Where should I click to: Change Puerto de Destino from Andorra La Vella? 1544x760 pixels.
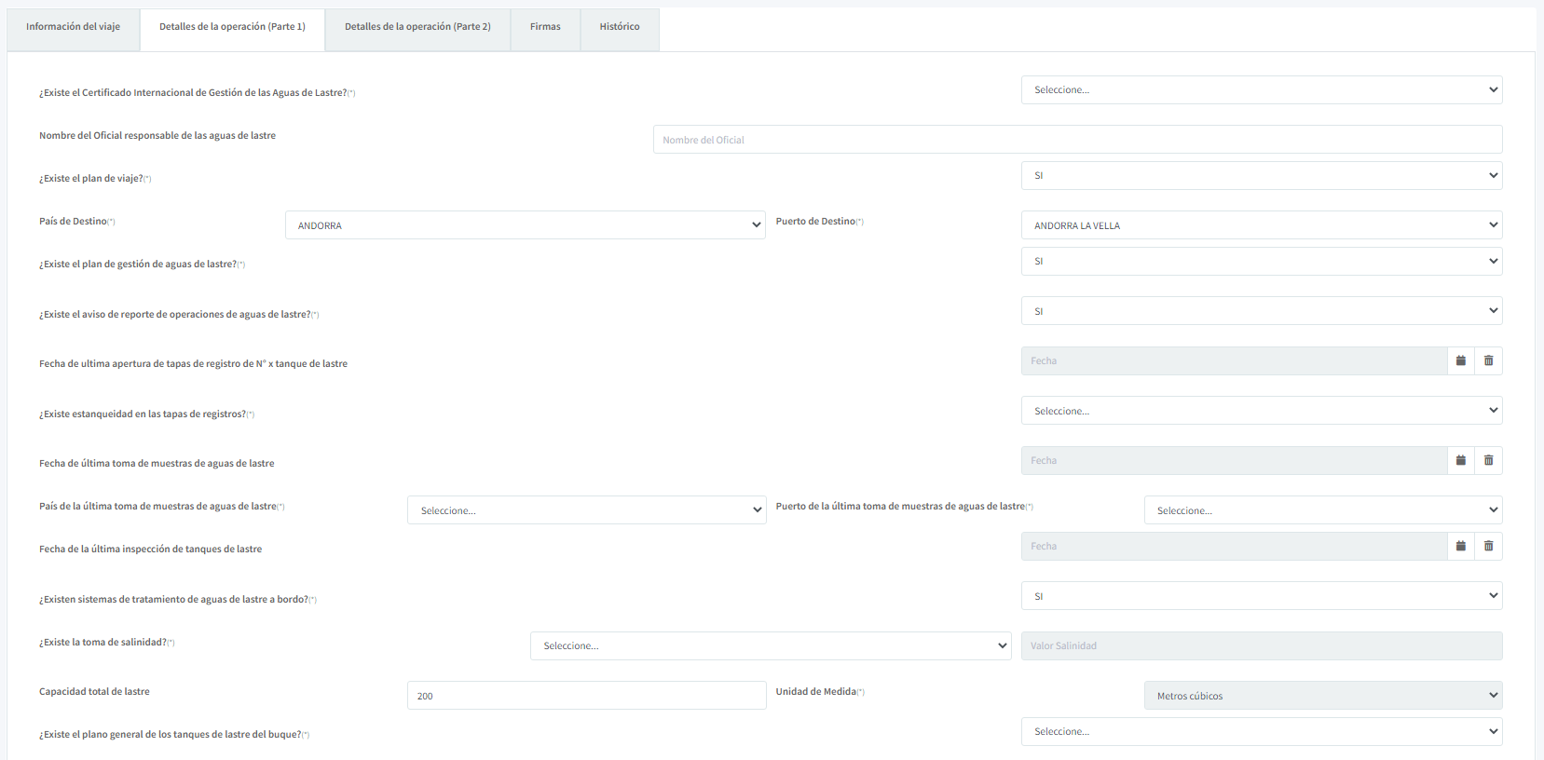pyautogui.click(x=1261, y=225)
